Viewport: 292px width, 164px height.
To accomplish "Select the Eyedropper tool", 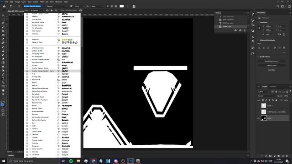I will (3, 39).
